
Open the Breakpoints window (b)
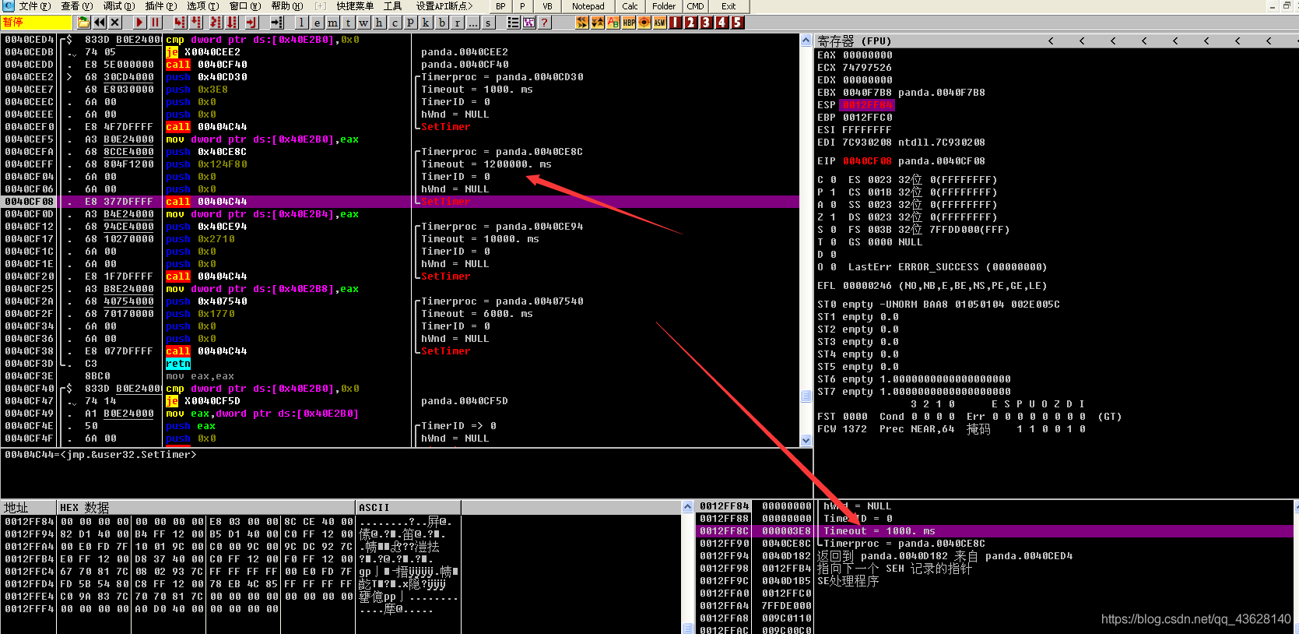[441, 23]
